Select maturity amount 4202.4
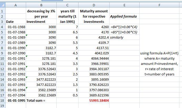This screenshot has height=108, width=182. pyautogui.click(x=94, y=37)
